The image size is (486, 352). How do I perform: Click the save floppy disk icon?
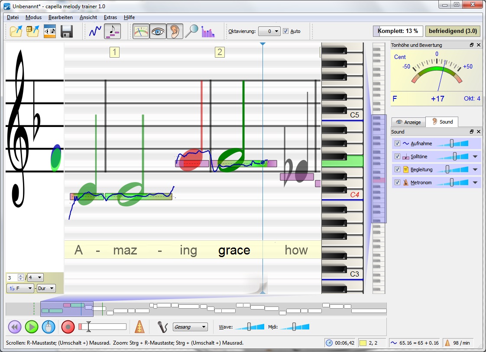click(x=67, y=31)
